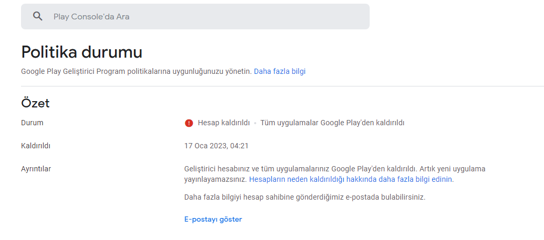This screenshot has width=544, height=240.
Task: Click the "Durum" row label
Action: [x=32, y=123]
